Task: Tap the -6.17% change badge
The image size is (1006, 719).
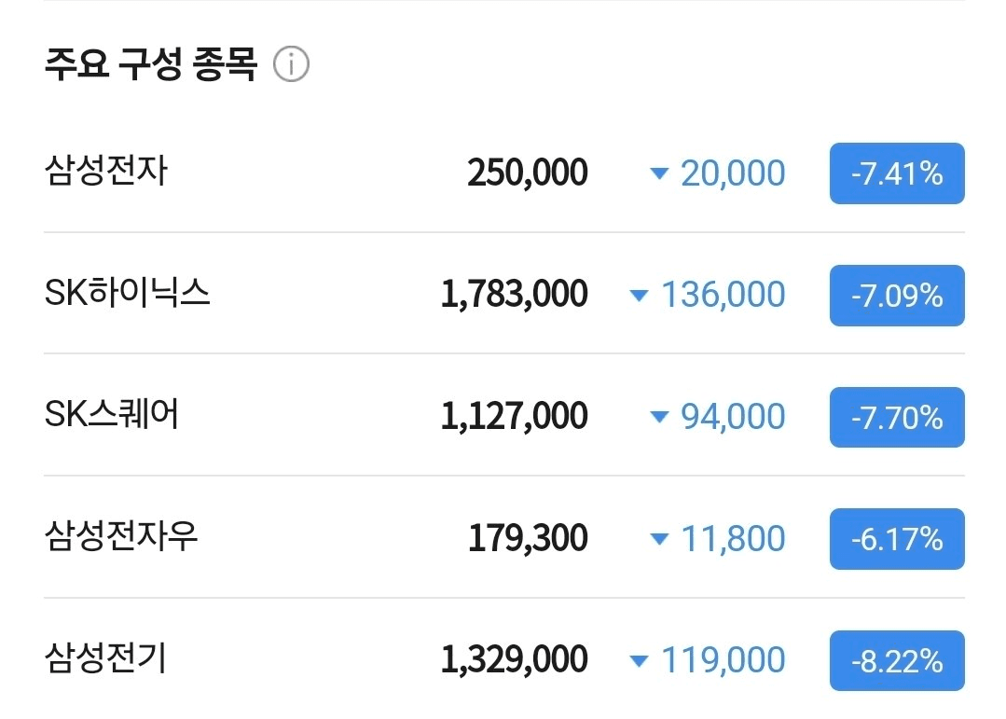Action: point(897,539)
